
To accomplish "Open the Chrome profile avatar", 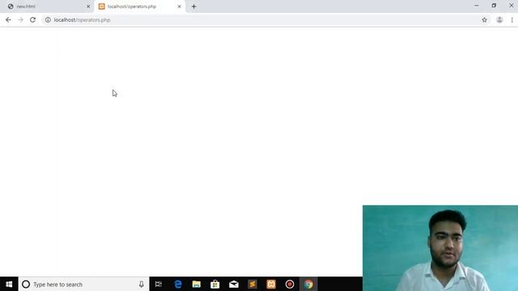I will (x=499, y=19).
